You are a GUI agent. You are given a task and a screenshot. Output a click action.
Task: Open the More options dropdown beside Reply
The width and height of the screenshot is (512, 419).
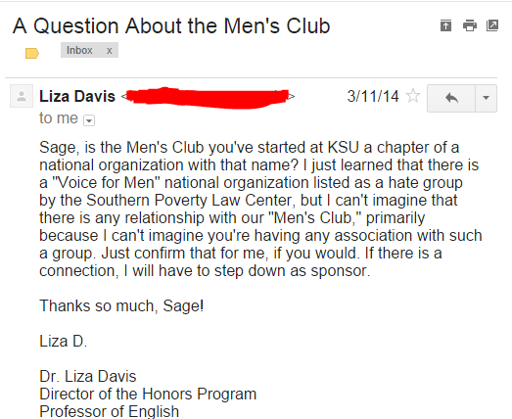tap(486, 98)
